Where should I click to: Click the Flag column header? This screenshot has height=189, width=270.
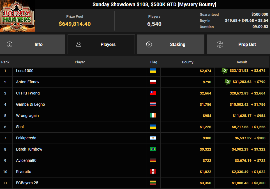pos(154,62)
